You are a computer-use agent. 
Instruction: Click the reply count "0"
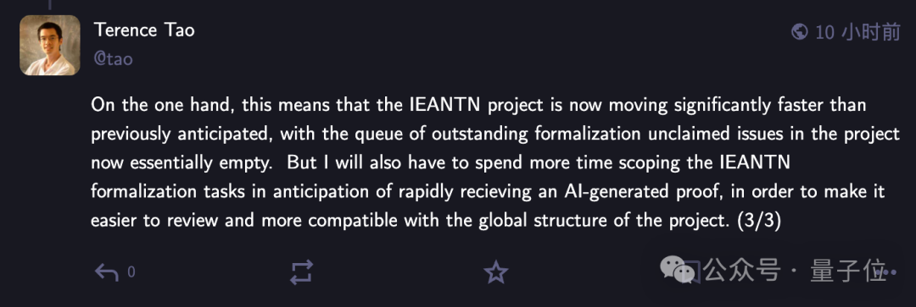(x=131, y=272)
